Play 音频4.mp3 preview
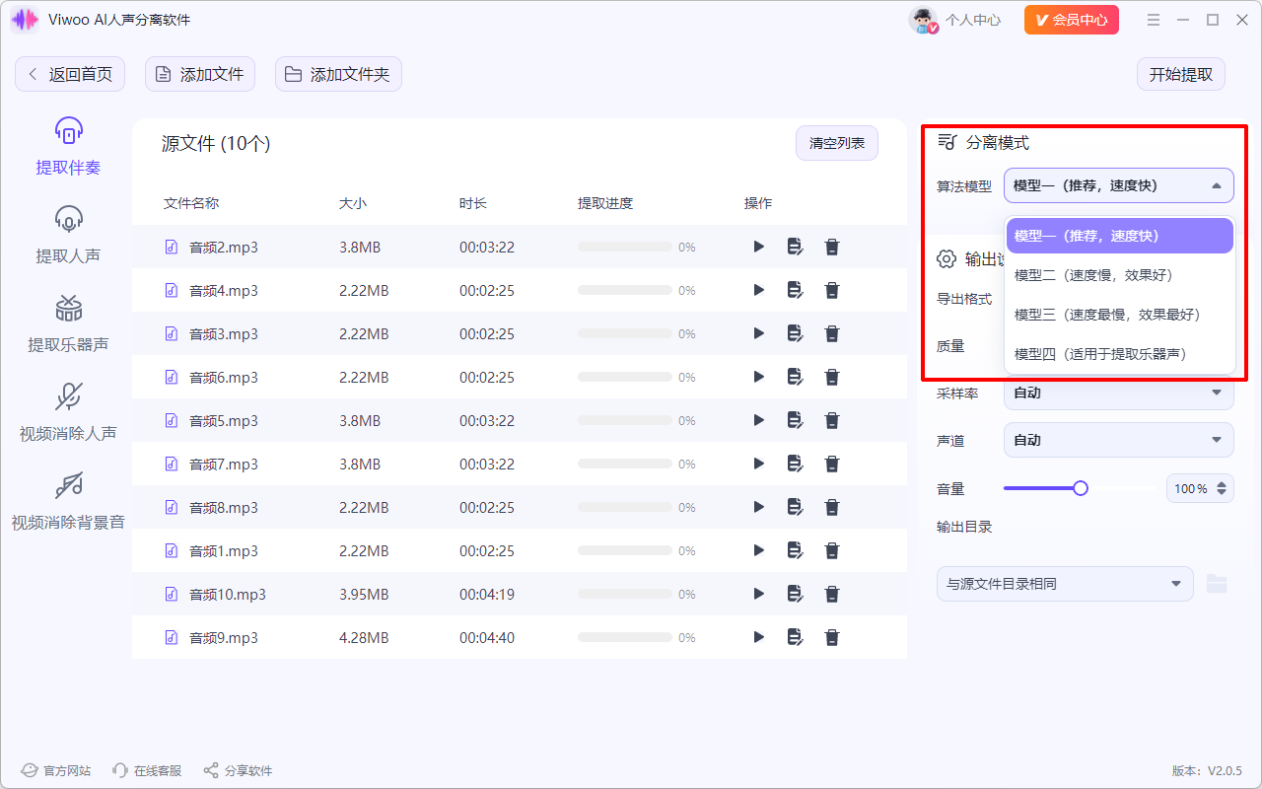This screenshot has height=789, width=1262. 758,290
